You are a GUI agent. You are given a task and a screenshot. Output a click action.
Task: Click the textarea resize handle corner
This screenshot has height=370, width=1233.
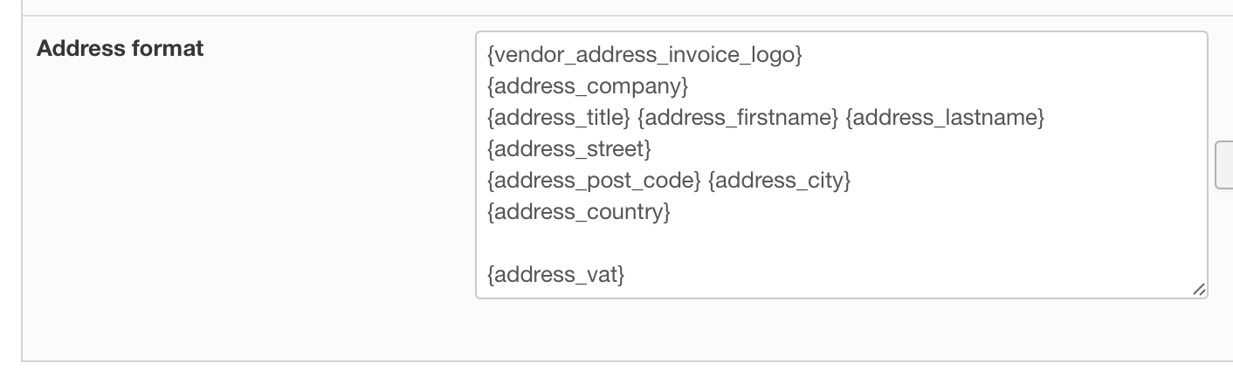pyautogui.click(x=1199, y=290)
